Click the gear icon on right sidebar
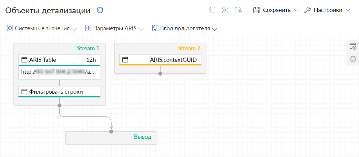 coord(353,59)
